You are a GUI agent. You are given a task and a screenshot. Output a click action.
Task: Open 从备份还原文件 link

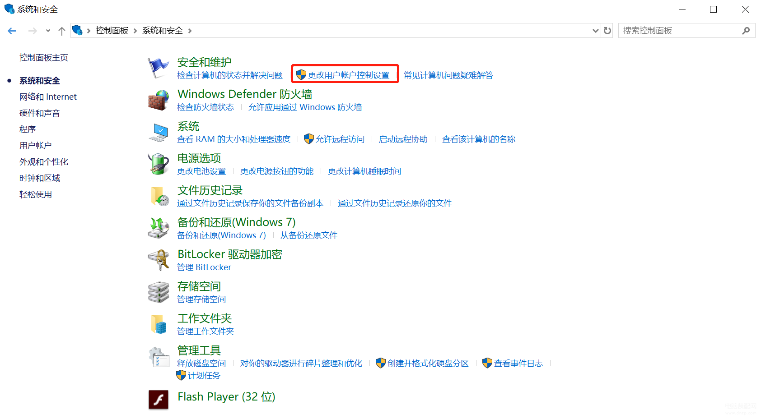click(x=309, y=235)
